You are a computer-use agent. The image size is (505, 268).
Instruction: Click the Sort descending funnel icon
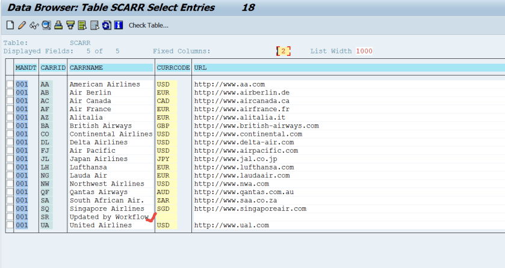pyautogui.click(x=70, y=25)
